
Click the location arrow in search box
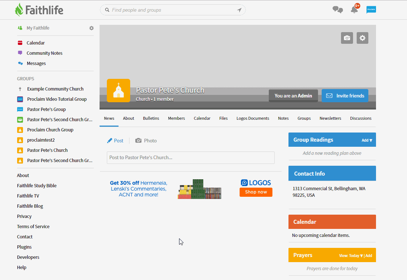(239, 10)
